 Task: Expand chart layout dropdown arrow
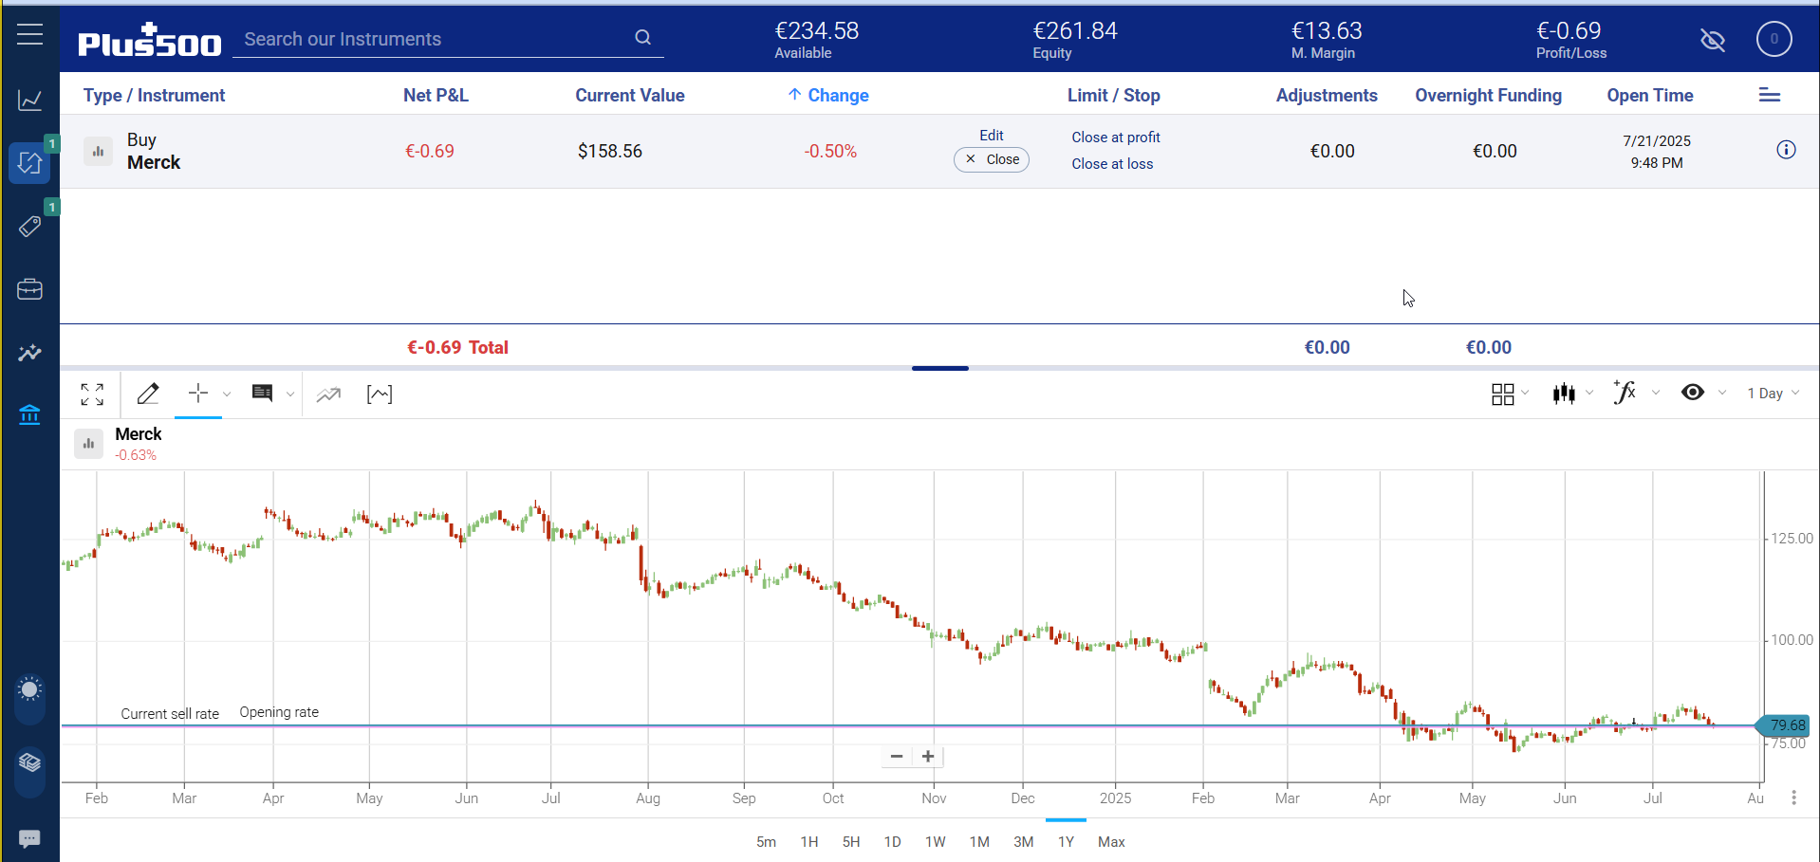[x=1525, y=393]
